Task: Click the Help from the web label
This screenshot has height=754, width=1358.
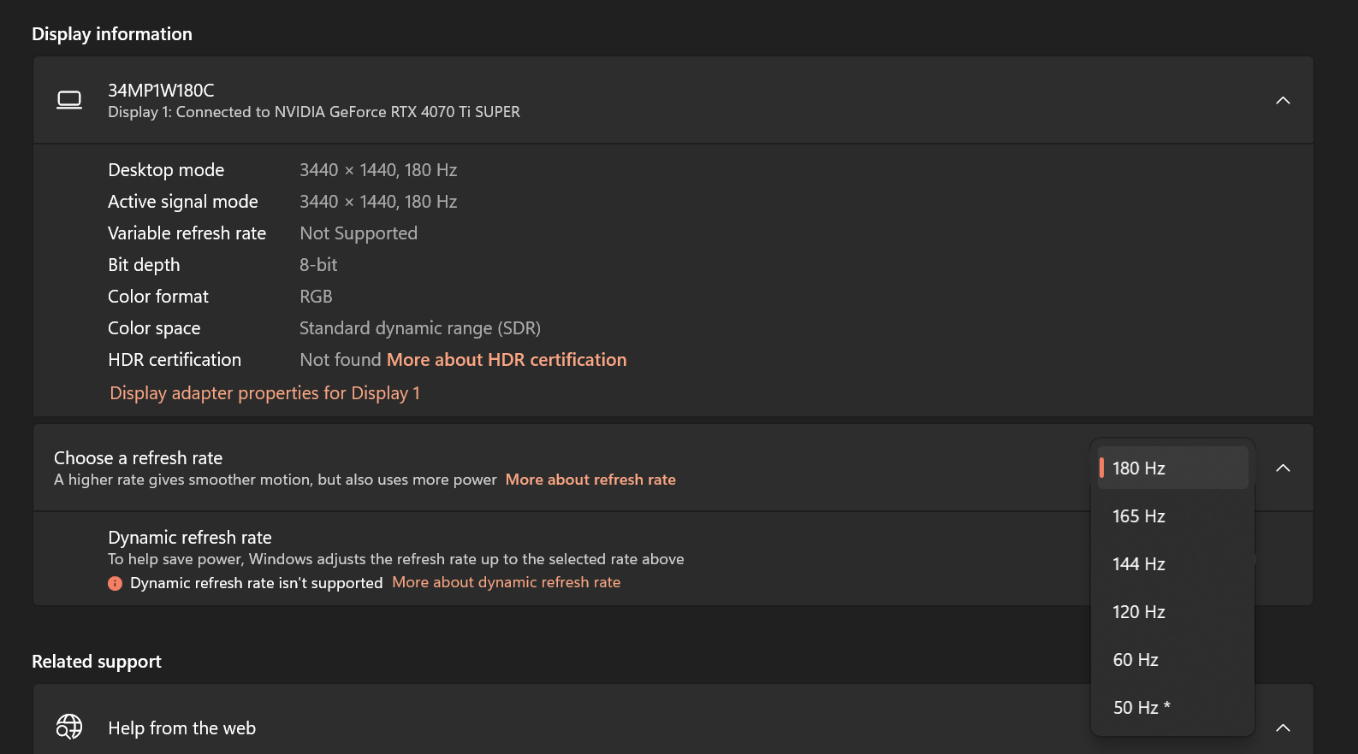Action: tap(181, 728)
